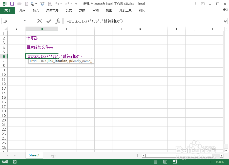This screenshot has height=165, width=229.
Task: Click the vertical scrollbar thumb
Action: click(x=226, y=87)
